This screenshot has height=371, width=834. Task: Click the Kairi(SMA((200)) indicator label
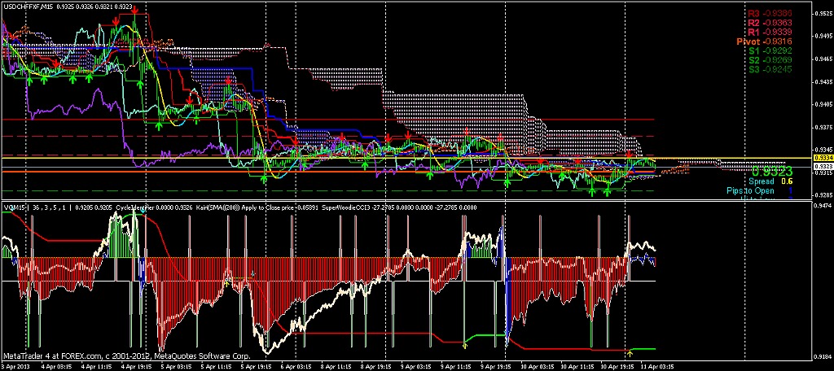click(217, 207)
